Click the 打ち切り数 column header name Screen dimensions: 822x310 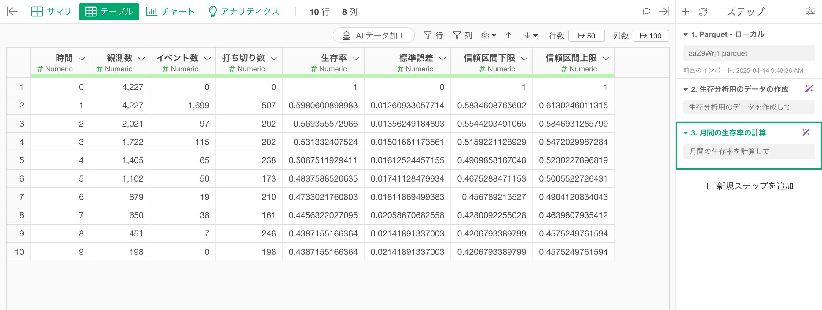[244, 58]
